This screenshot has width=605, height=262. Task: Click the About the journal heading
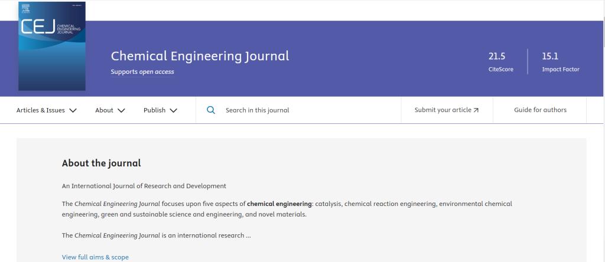[102, 163]
